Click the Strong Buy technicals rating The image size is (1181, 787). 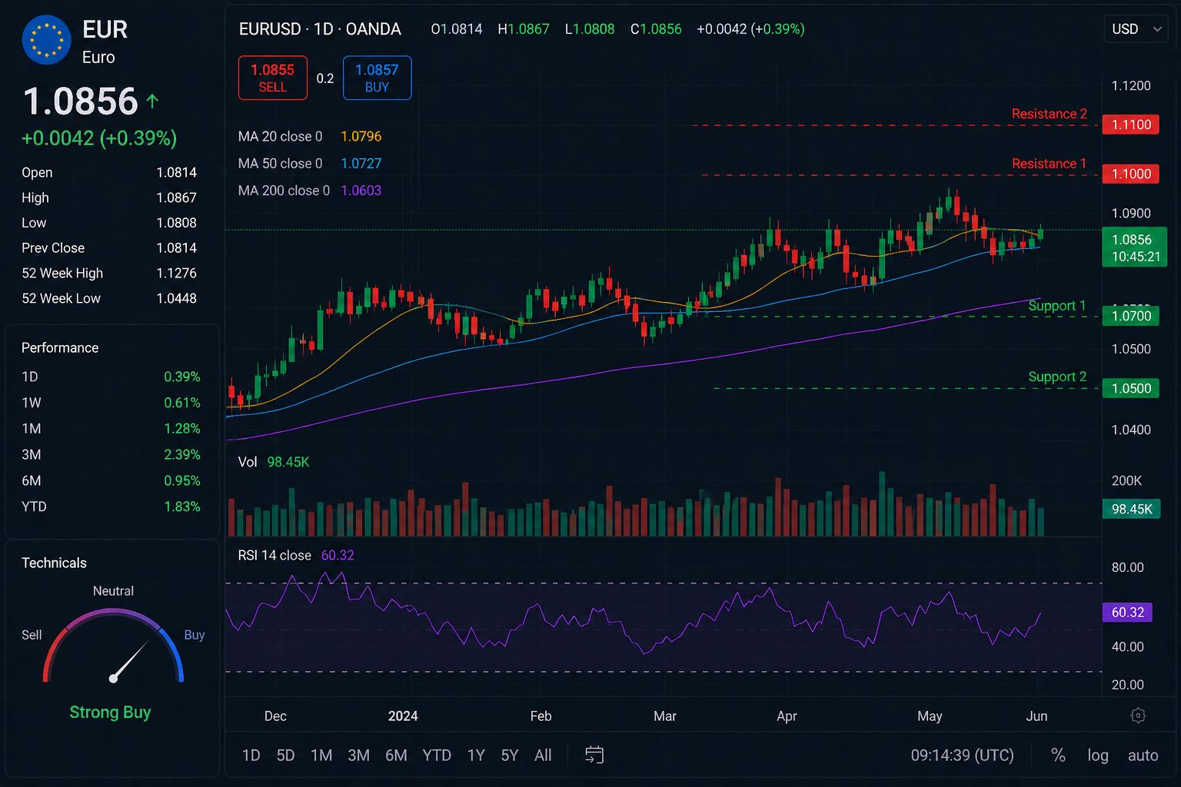point(110,712)
